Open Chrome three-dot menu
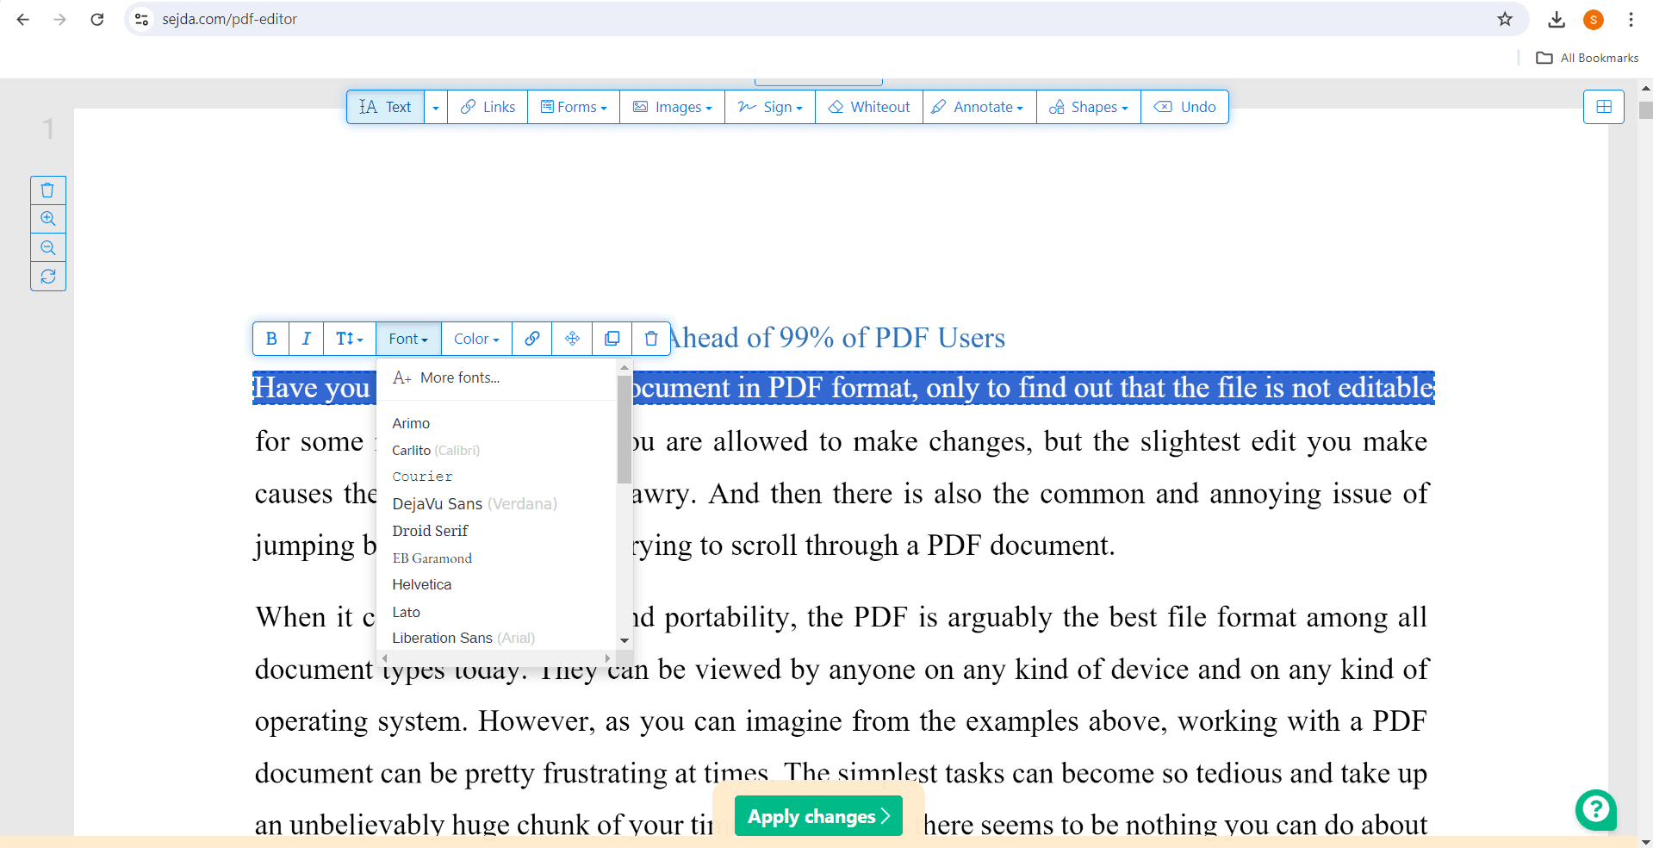The width and height of the screenshot is (1653, 848). (1631, 19)
